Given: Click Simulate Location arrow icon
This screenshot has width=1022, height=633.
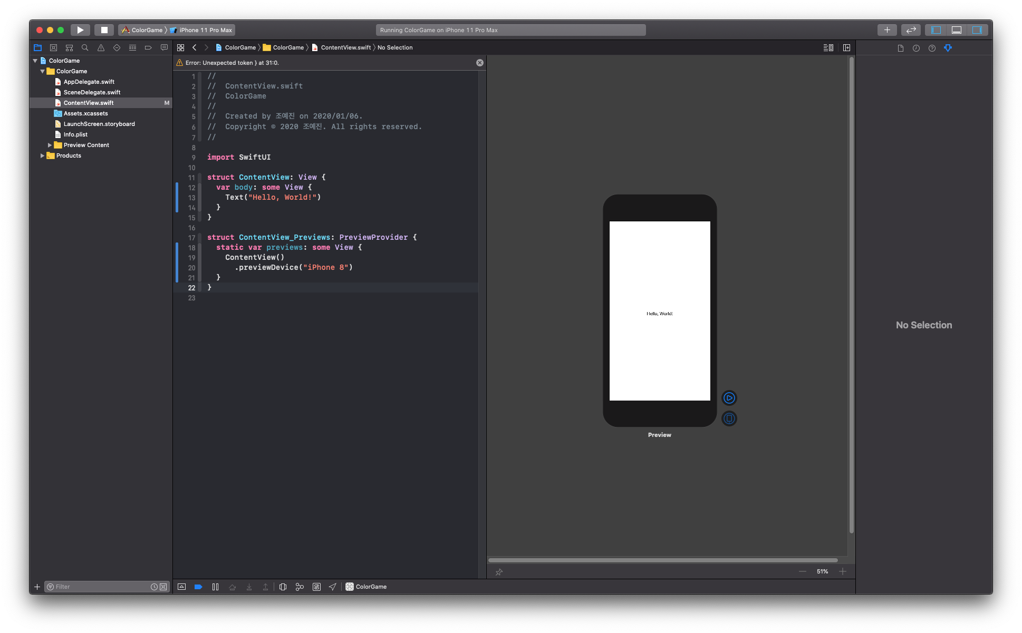Looking at the screenshot, I should (332, 587).
